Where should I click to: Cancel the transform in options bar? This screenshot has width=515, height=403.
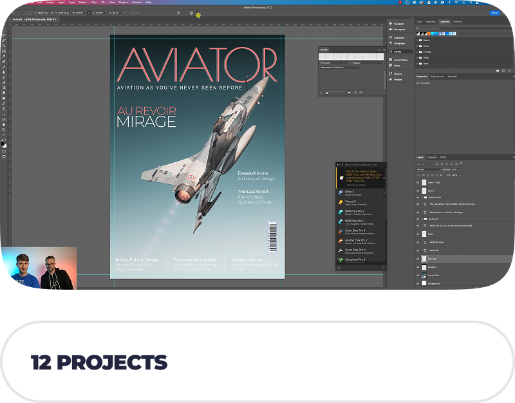(x=191, y=13)
